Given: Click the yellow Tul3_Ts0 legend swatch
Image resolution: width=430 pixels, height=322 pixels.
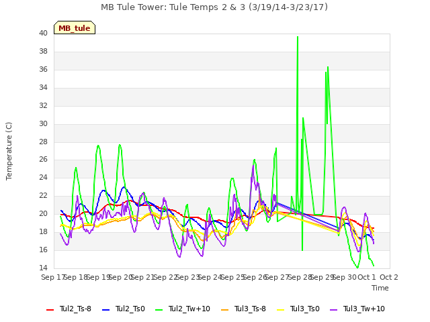Looking at the screenshot, I should click(x=281, y=309).
